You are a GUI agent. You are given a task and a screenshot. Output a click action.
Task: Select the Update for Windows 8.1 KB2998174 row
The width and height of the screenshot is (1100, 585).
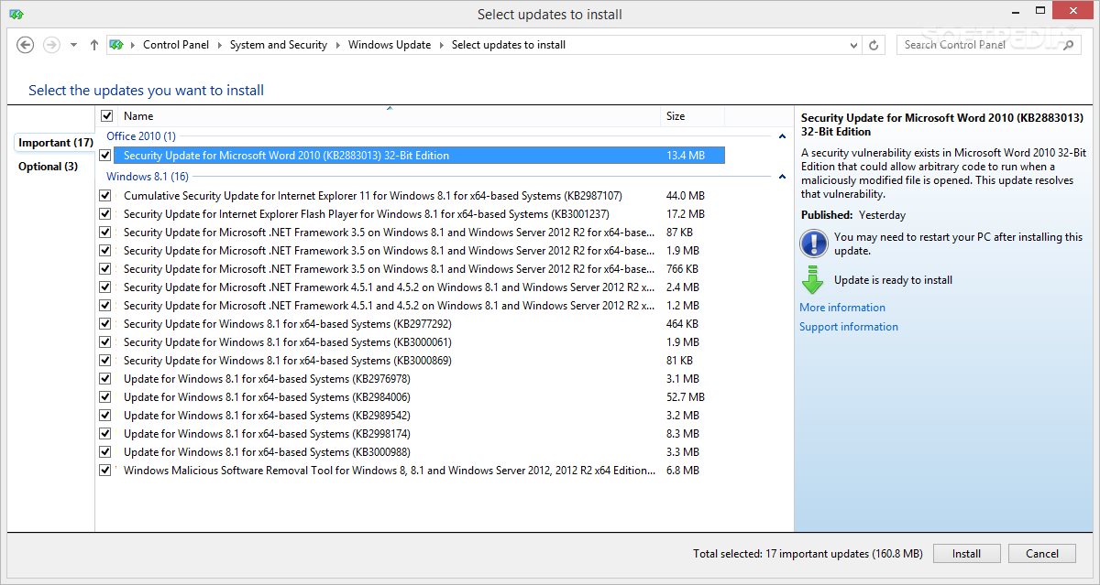(412, 434)
